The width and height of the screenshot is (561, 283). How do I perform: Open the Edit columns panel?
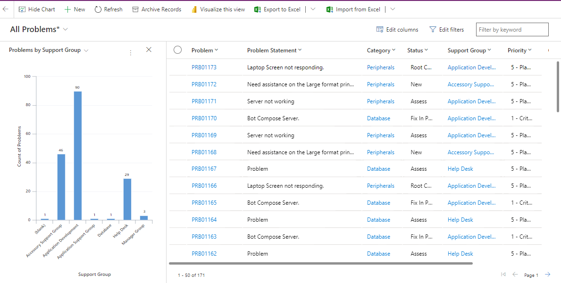(397, 29)
